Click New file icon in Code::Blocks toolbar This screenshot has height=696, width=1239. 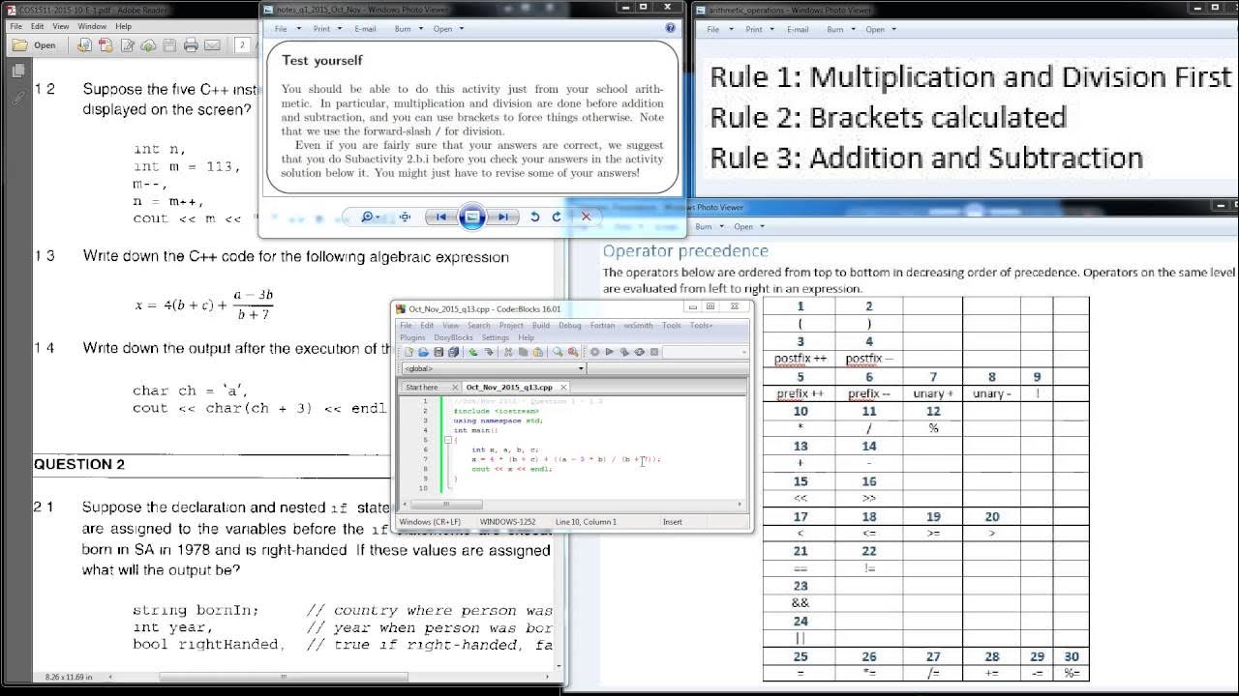[408, 352]
